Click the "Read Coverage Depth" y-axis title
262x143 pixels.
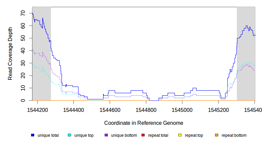point(10,54)
